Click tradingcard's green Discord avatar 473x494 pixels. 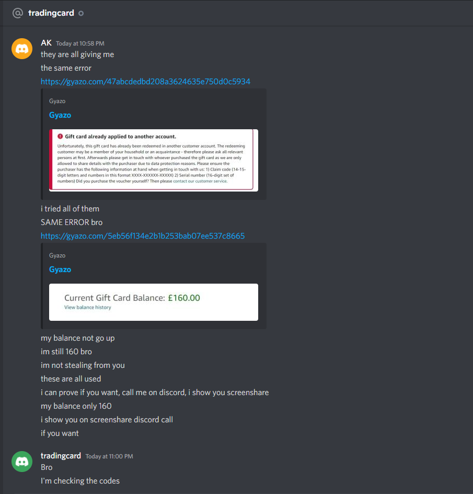coord(22,462)
